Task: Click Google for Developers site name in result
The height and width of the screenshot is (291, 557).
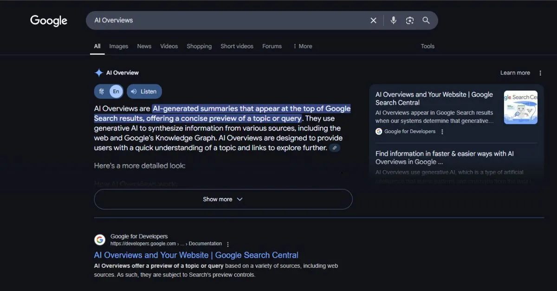Action: [x=139, y=236]
